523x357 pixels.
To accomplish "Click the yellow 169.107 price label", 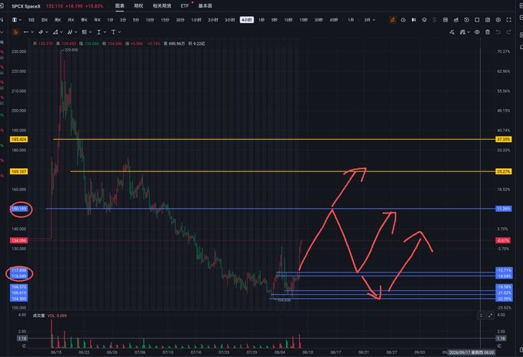I will click(x=18, y=171).
